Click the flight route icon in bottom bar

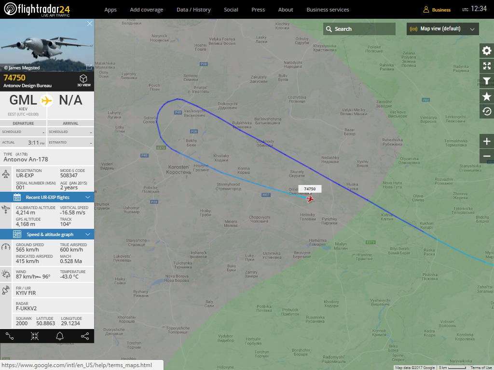[x=10, y=336]
